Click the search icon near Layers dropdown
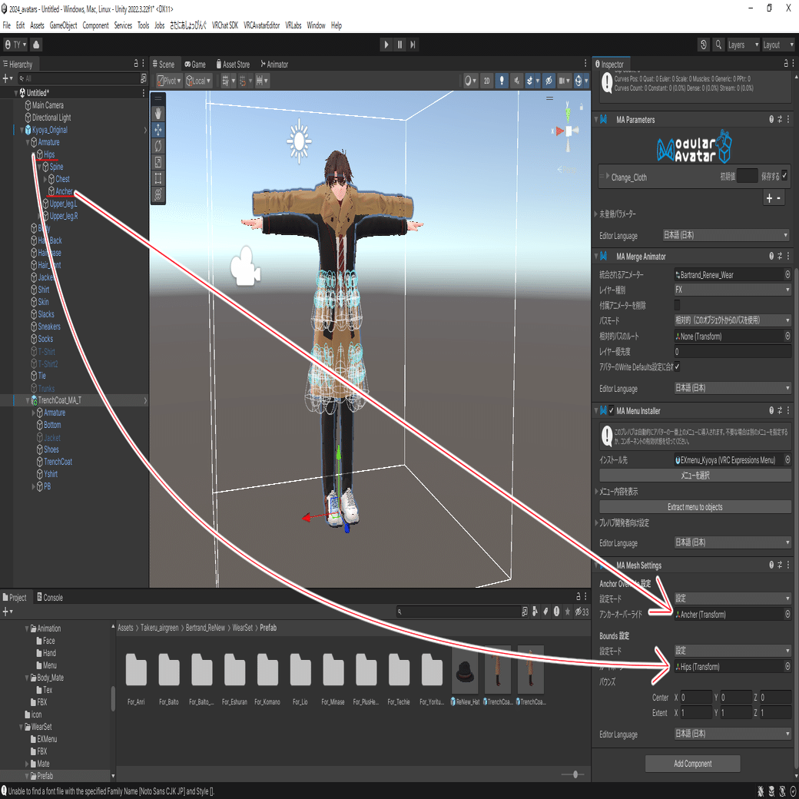This screenshot has width=799, height=799. click(720, 44)
